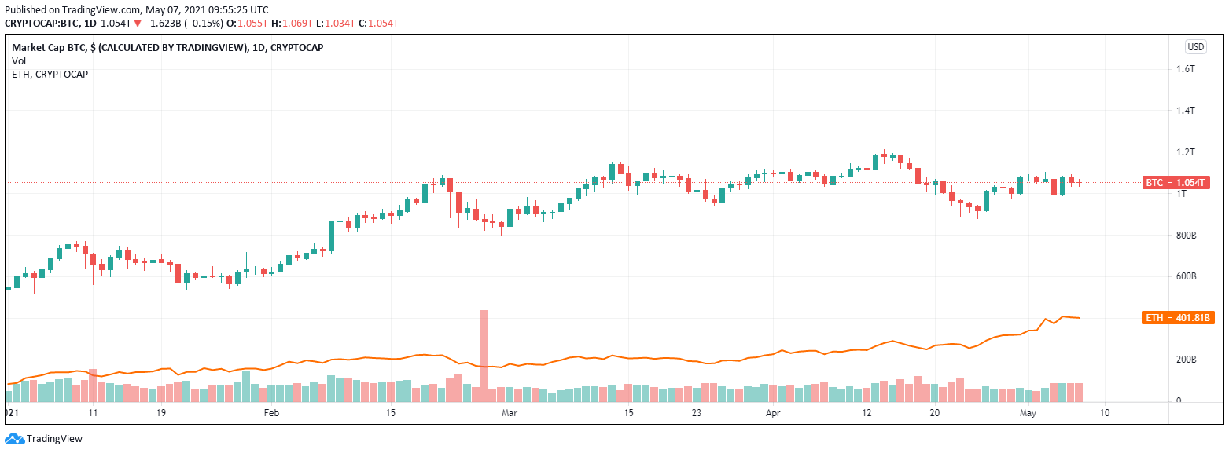
Task: Click the 1.6T price axis label
Action: click(x=1186, y=69)
